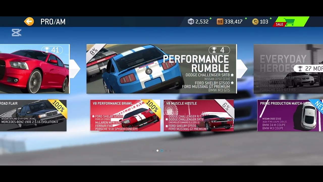
Task: Tap the trophy 4 badge on Performance Rumble
Action: pos(219,50)
